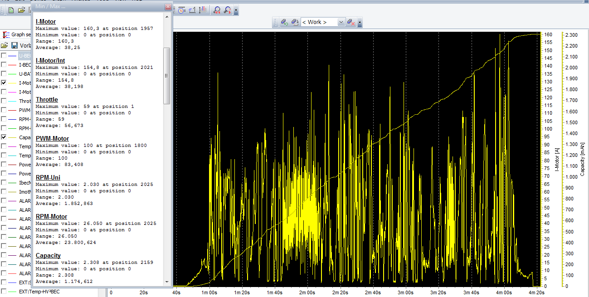Uncheck the checked Capacity graph checkbox
The image size is (589, 297).
(4, 137)
